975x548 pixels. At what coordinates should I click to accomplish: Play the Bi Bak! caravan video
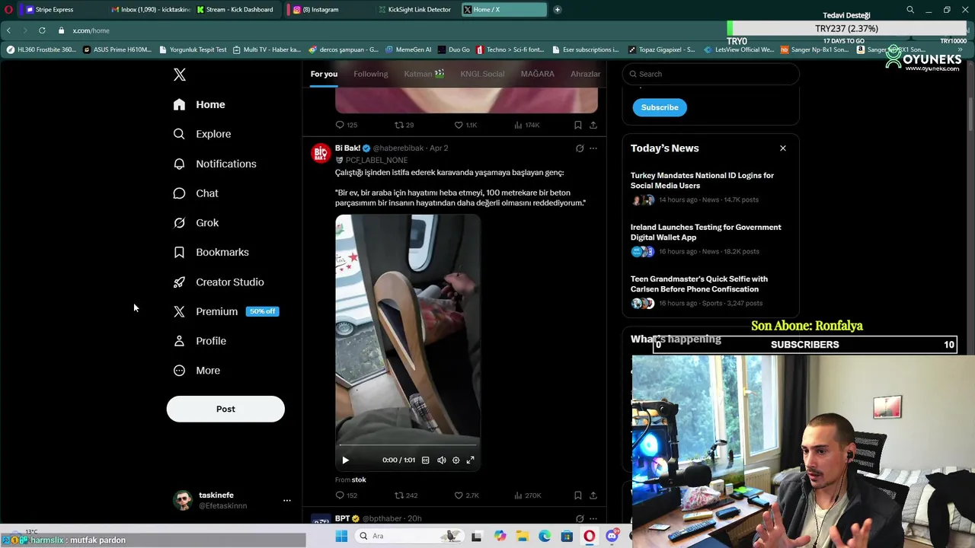click(x=345, y=460)
